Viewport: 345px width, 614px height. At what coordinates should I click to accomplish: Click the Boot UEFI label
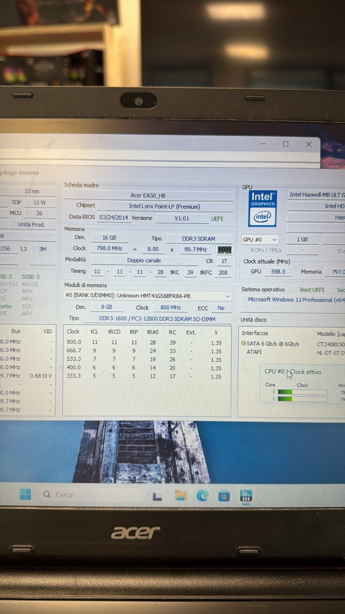[x=312, y=290]
